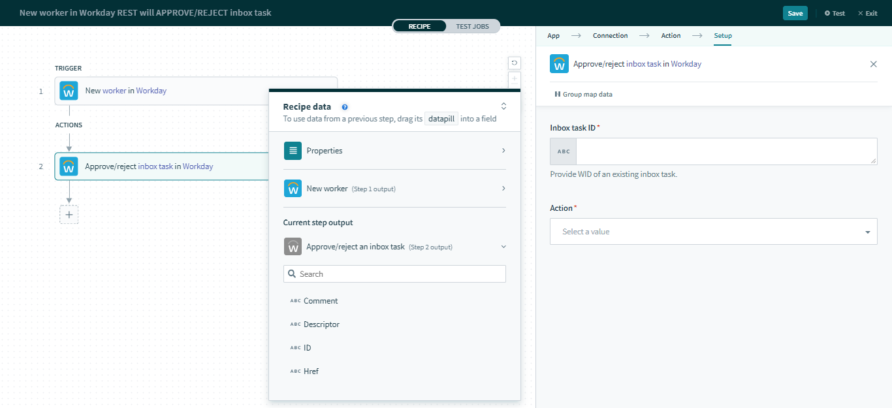
Task: Click the Workday icon on the Approve/reject step
Action: (69, 166)
